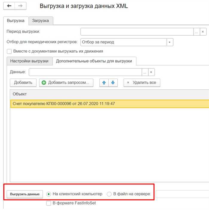Go forward with the right arrow button
Image resolution: width=209 pixels, height=210 pixels.
(x=20, y=6)
